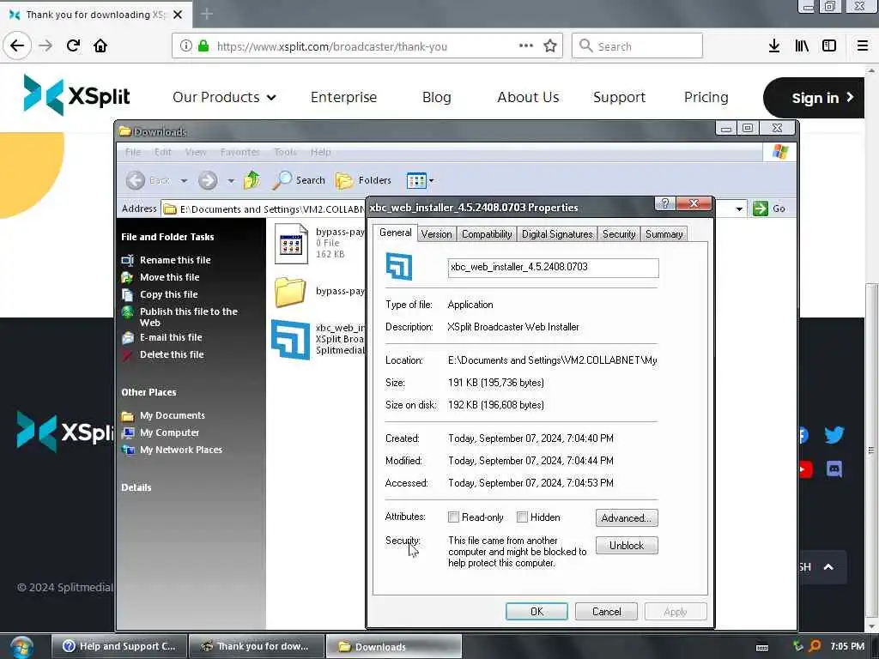Viewport: 879px width, 659px height.
Task: Select xbc_web_installer file icon in list
Action: tap(290, 340)
